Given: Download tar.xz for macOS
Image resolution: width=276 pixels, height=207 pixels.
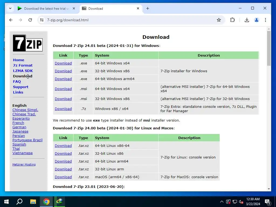Looking at the screenshot, I should point(63,177).
